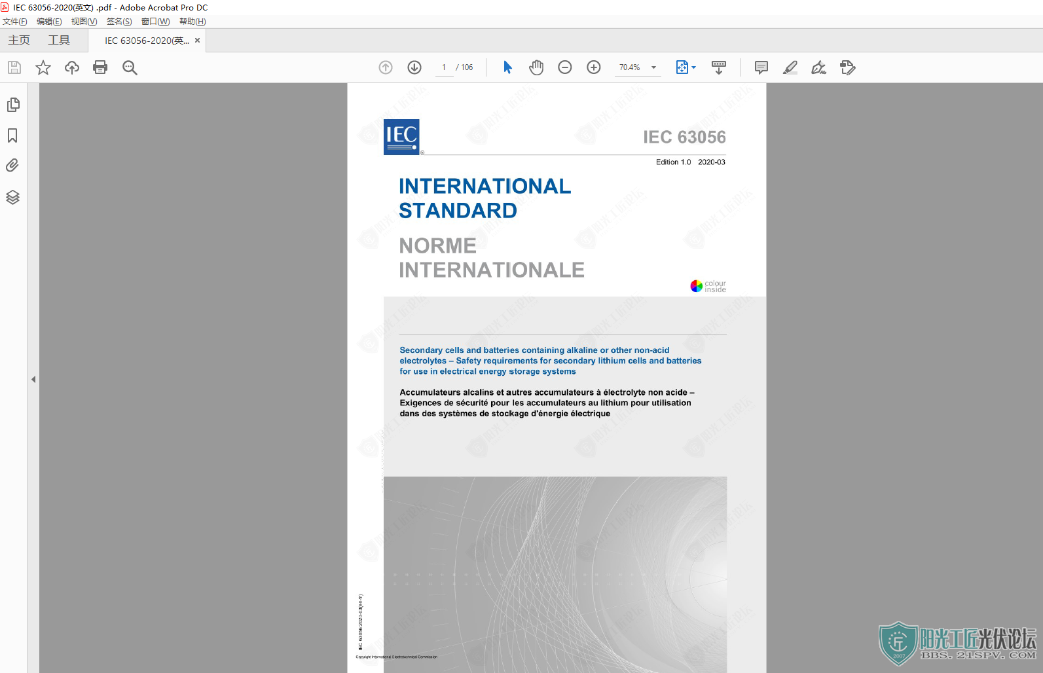Click the 'NORME INTERNATIONALE' title
Screen dimensions: 1043x673
tap(491, 258)
